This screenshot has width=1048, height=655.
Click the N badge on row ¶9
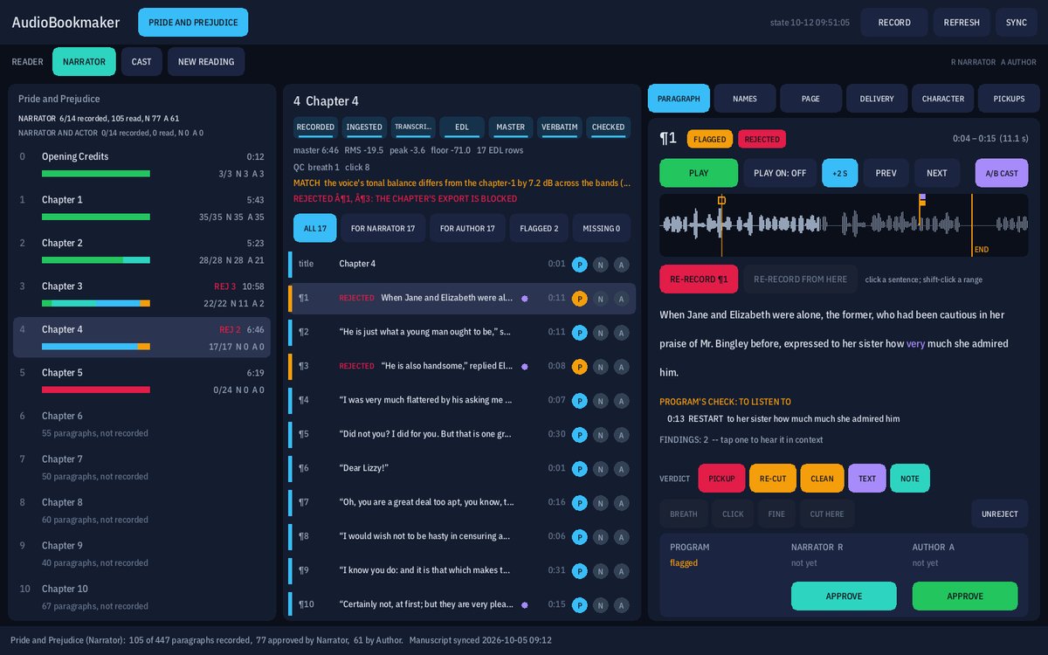(x=601, y=572)
